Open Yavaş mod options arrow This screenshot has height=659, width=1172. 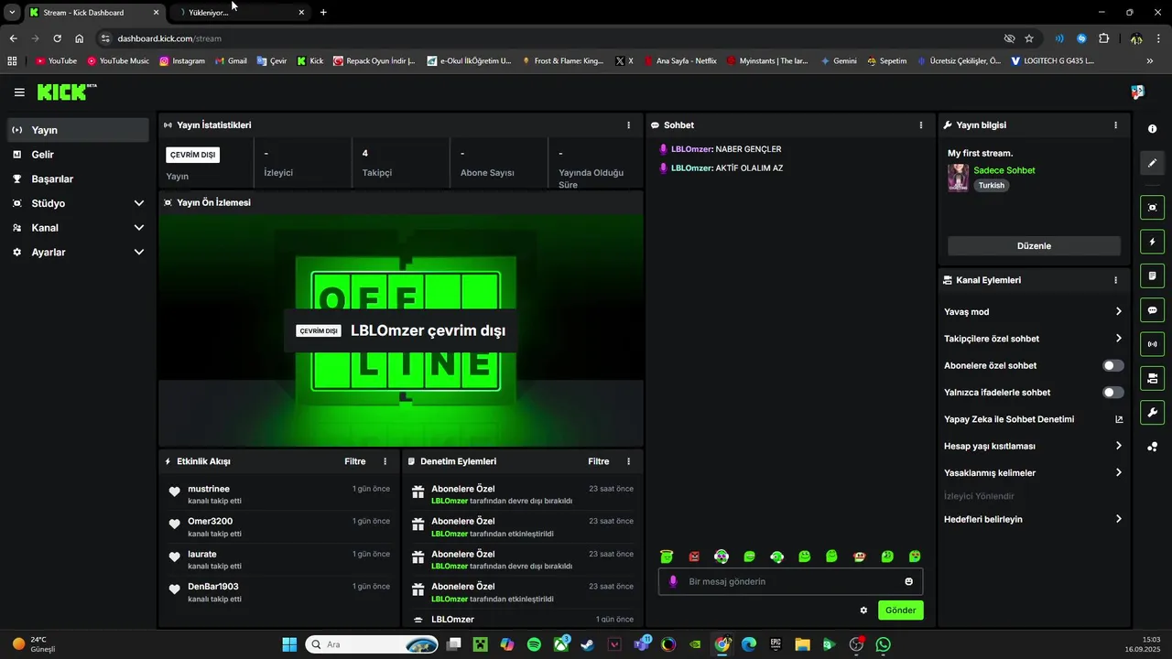1118,312
